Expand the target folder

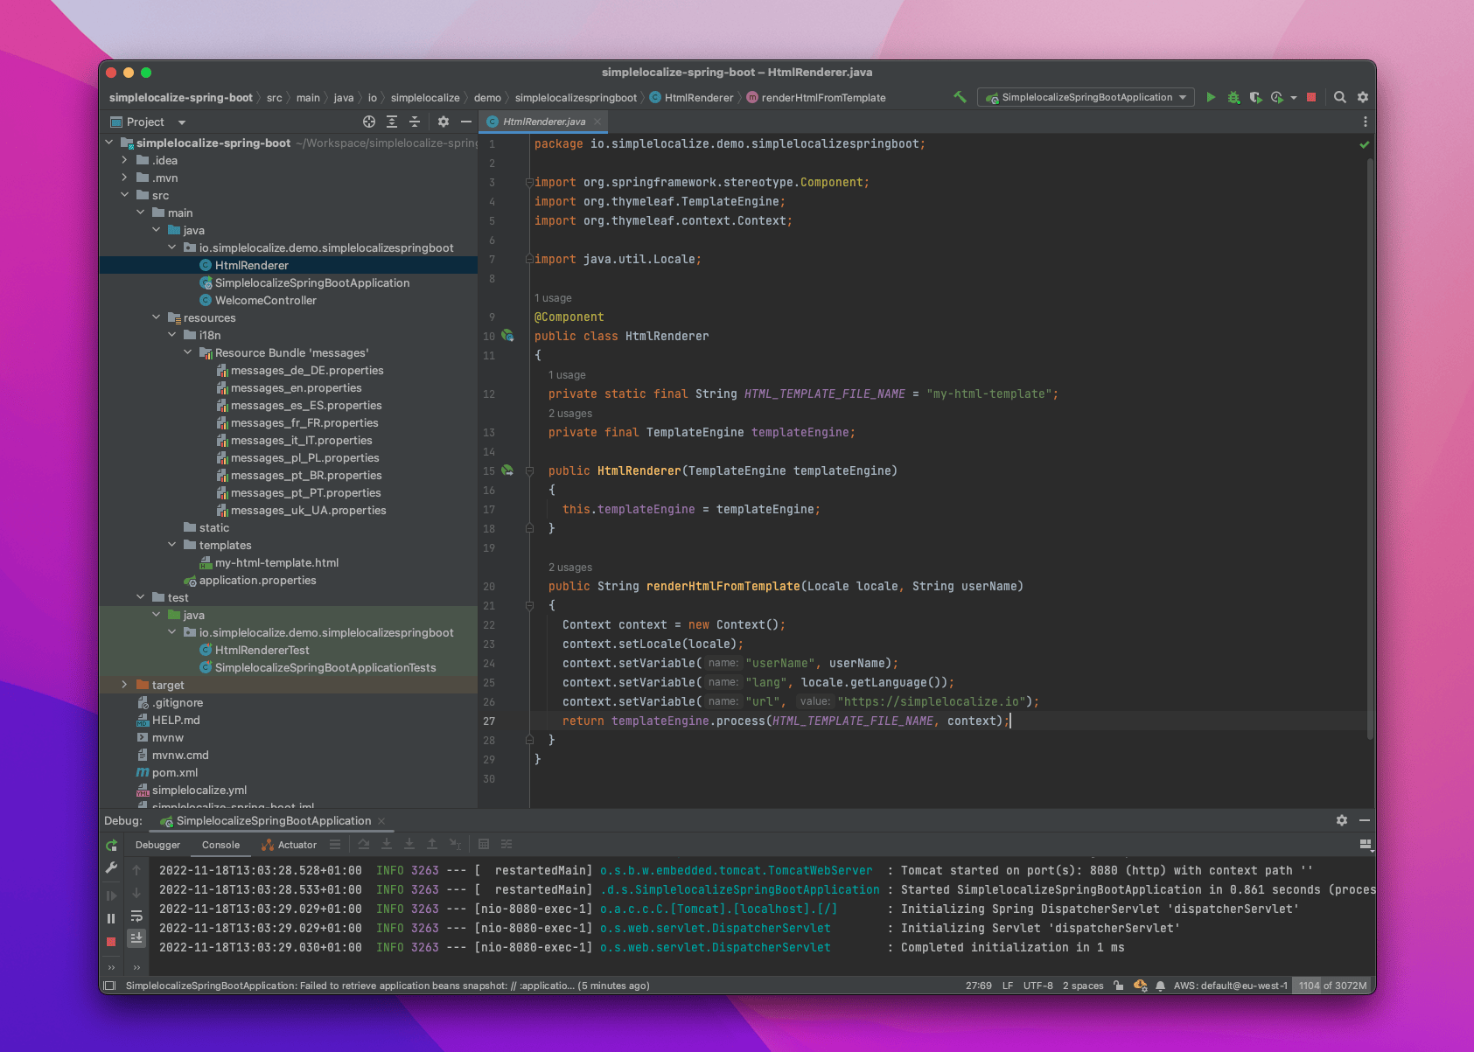[x=124, y=685]
